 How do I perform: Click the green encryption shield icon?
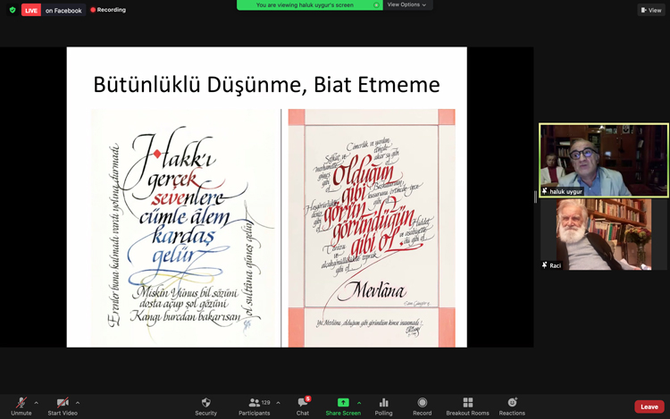click(x=13, y=10)
